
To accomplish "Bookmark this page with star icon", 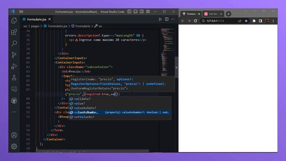I will tap(246, 21).
